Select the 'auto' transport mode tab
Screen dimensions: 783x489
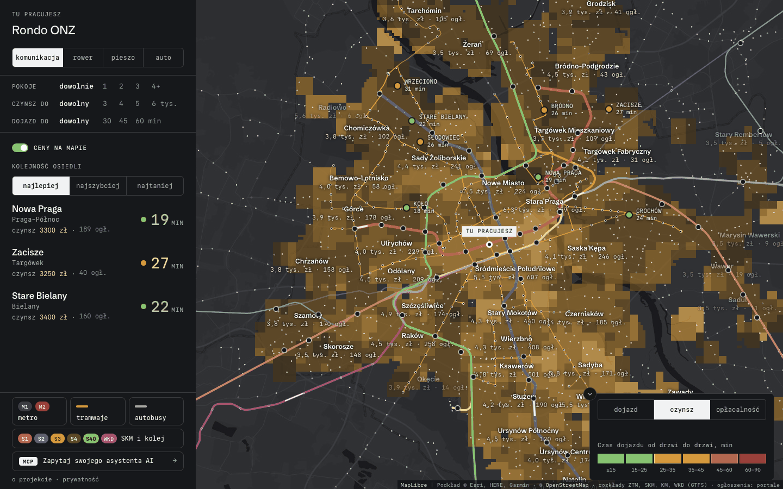[x=163, y=58]
